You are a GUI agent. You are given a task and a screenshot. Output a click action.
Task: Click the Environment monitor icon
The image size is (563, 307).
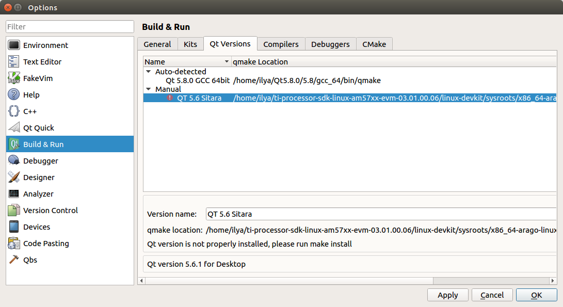14,45
